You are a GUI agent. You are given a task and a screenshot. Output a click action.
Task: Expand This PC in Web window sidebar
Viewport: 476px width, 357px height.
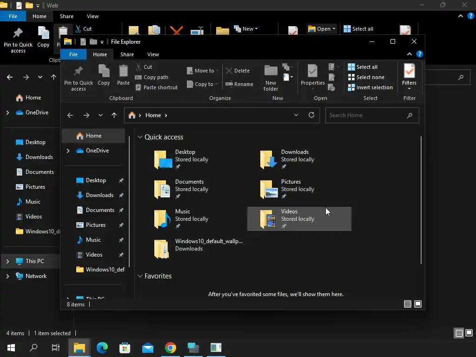[x=7, y=261]
